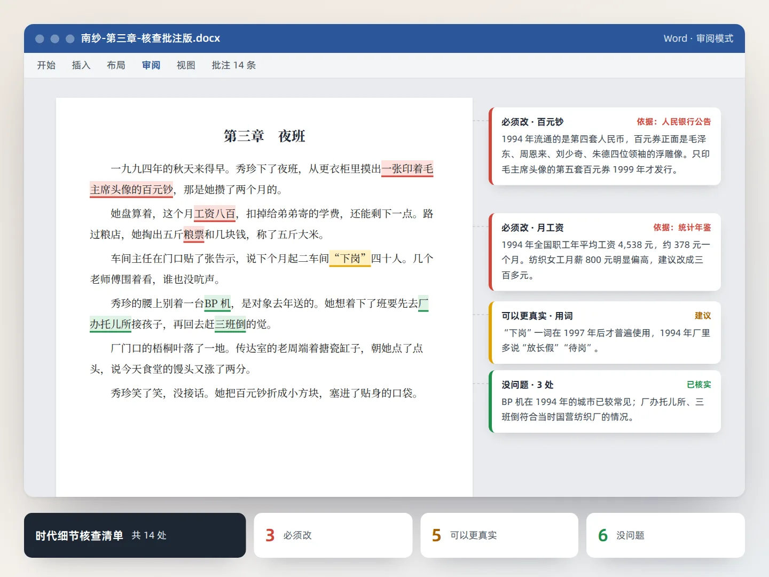Click the 依据：人民银行公告 source label
Viewport: 769px width, 577px height.
pyautogui.click(x=674, y=122)
